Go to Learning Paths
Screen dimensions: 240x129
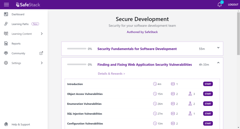(x=20, y=24)
